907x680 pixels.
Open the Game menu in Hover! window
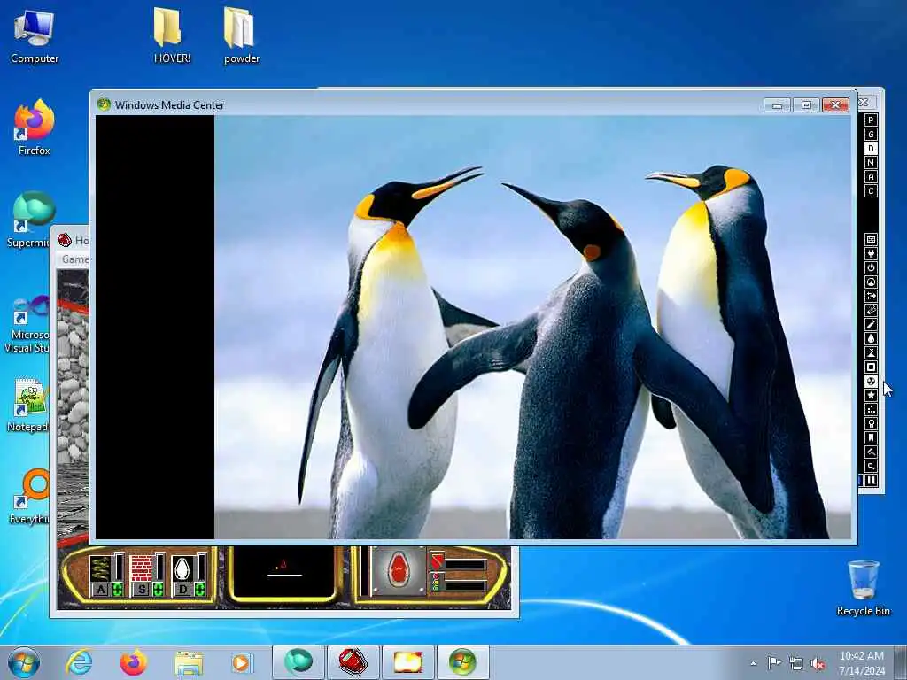(x=74, y=259)
